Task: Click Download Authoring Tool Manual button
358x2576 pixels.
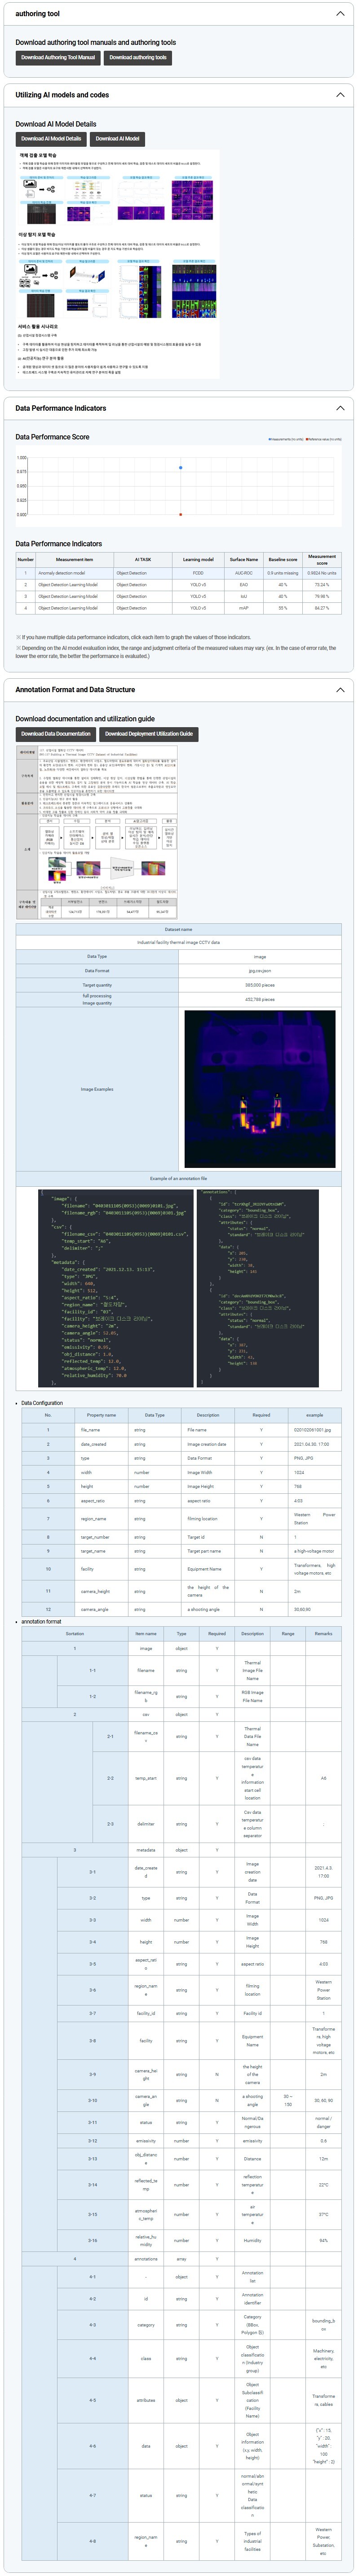Action: 58,58
